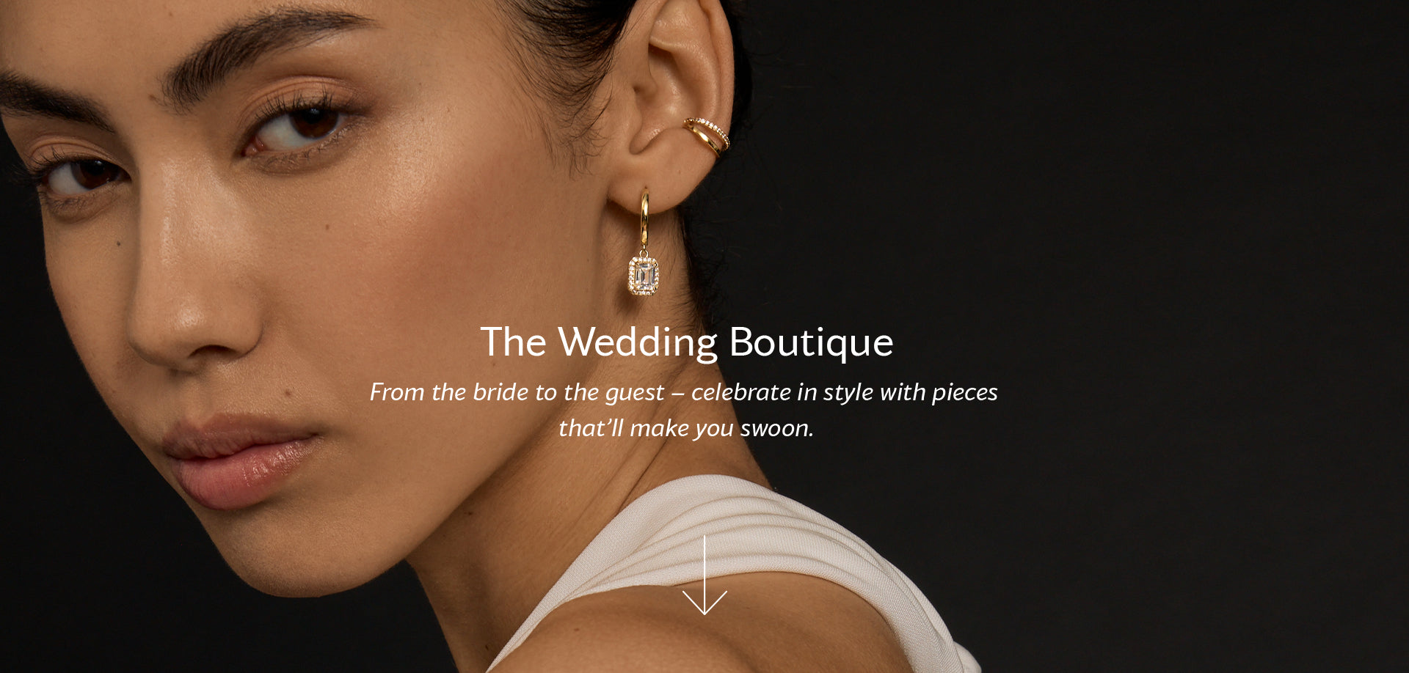The image size is (1409, 673).
Task: Click the "that'll make you swoon." text
Action: click(686, 428)
